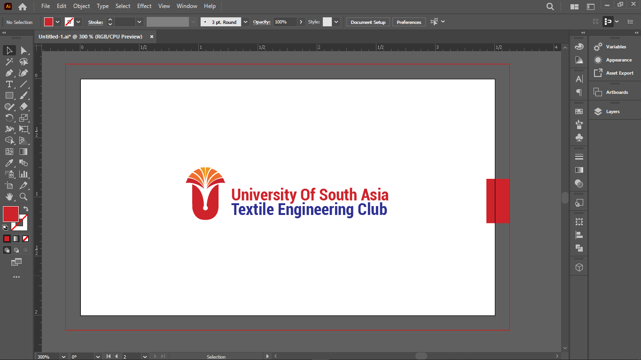Open the stroke weight dropdown

pyautogui.click(x=139, y=22)
